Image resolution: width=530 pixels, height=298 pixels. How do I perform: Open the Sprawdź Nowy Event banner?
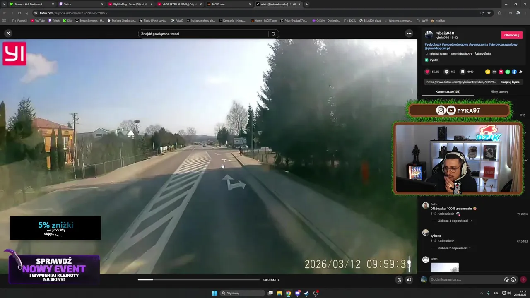coord(54,269)
